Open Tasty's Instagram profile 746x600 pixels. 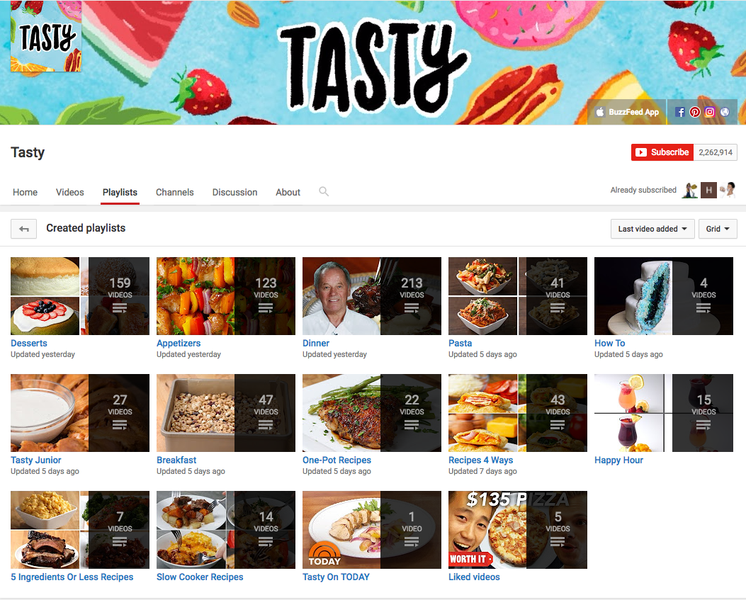[710, 111]
